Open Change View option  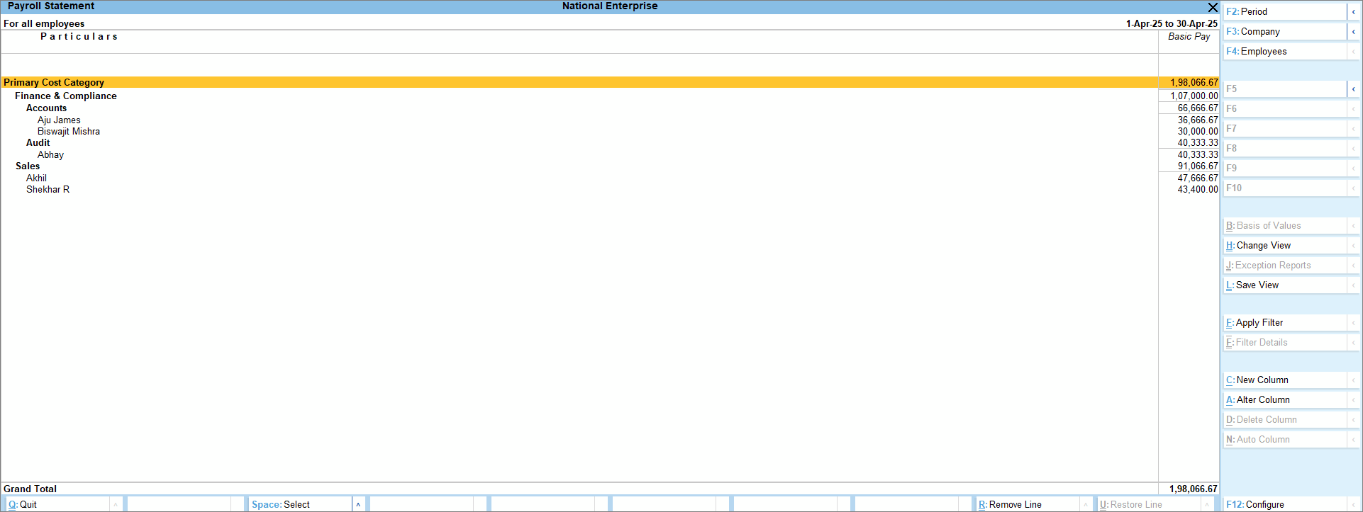point(1284,246)
